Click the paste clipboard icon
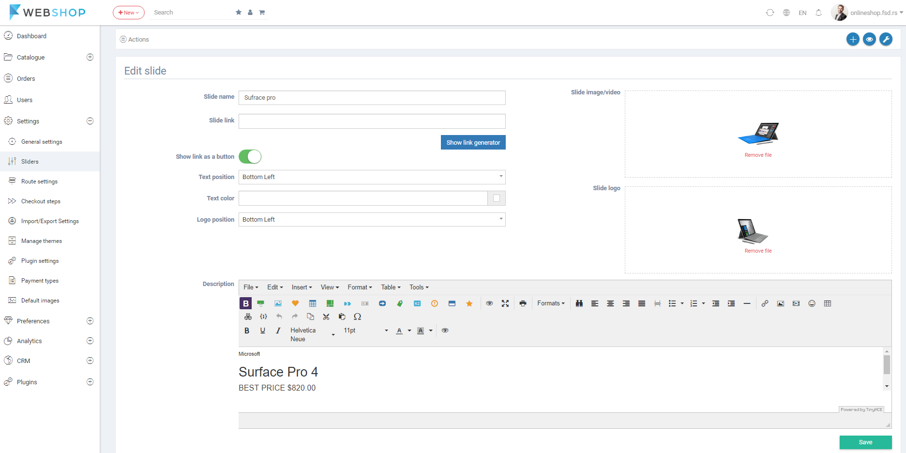The width and height of the screenshot is (906, 453). click(x=342, y=317)
